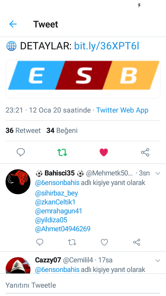The height and width of the screenshot is (296, 166).
Task: Reply to the Bahisci35 comment via bubble icon
Action: [40, 242]
